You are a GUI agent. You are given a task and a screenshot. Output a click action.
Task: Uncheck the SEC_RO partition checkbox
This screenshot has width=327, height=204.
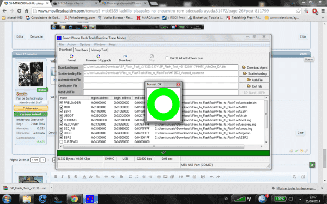pyautogui.click(x=61, y=128)
